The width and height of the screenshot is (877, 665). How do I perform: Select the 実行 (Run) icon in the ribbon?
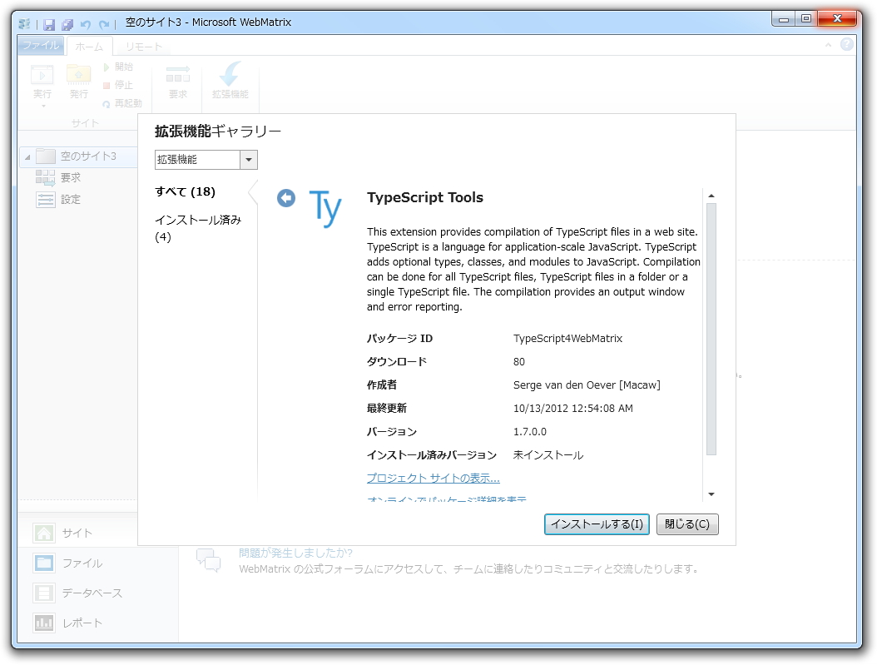click(x=42, y=76)
